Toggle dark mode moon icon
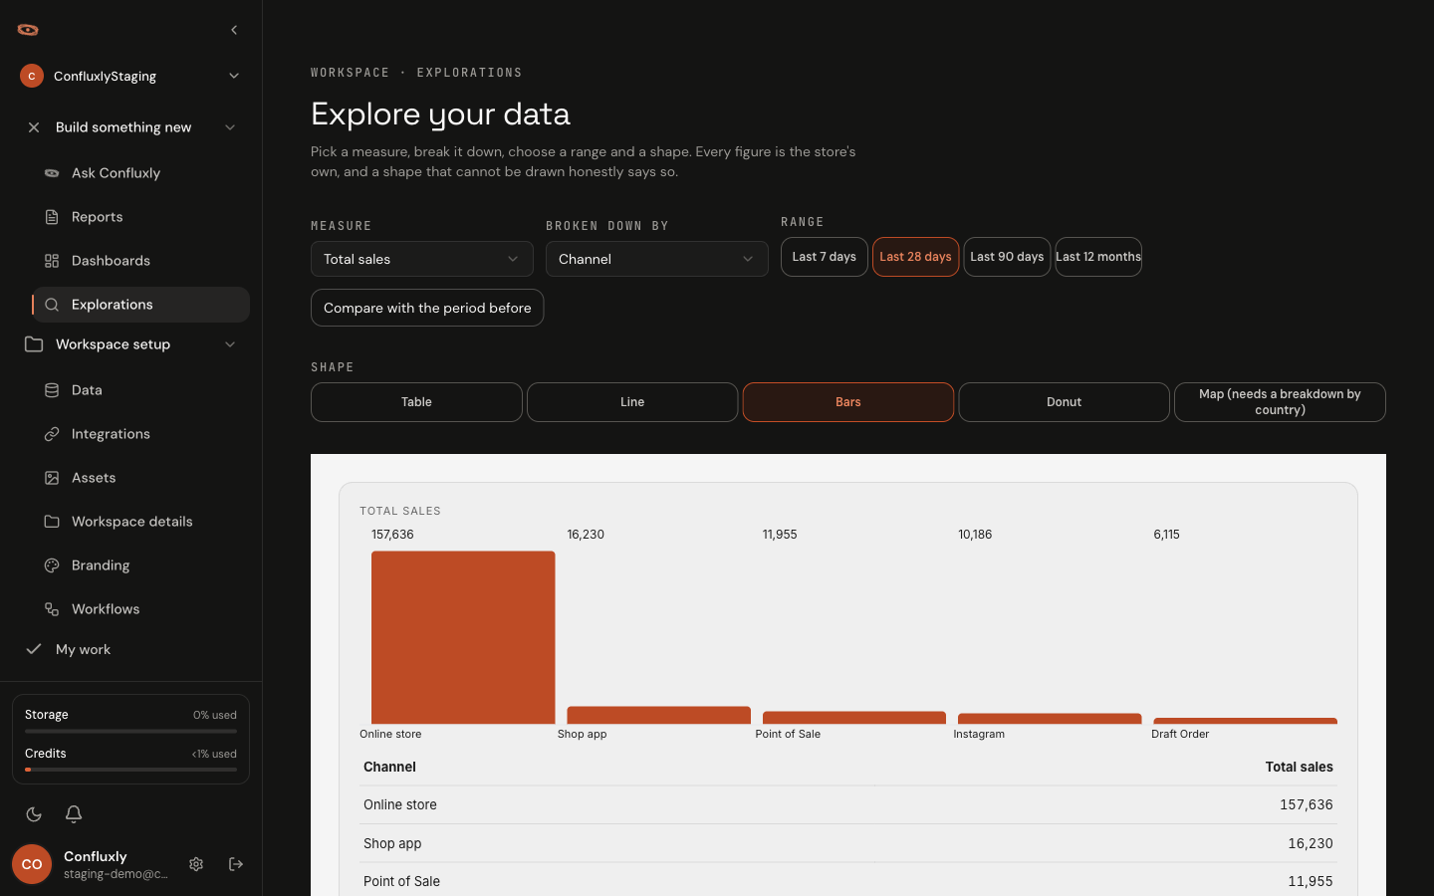Viewport: 1434px width, 896px height. [34, 814]
